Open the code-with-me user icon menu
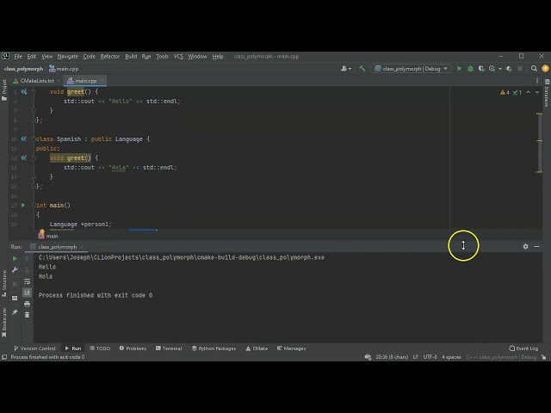This screenshot has width=551, height=413. (x=346, y=69)
